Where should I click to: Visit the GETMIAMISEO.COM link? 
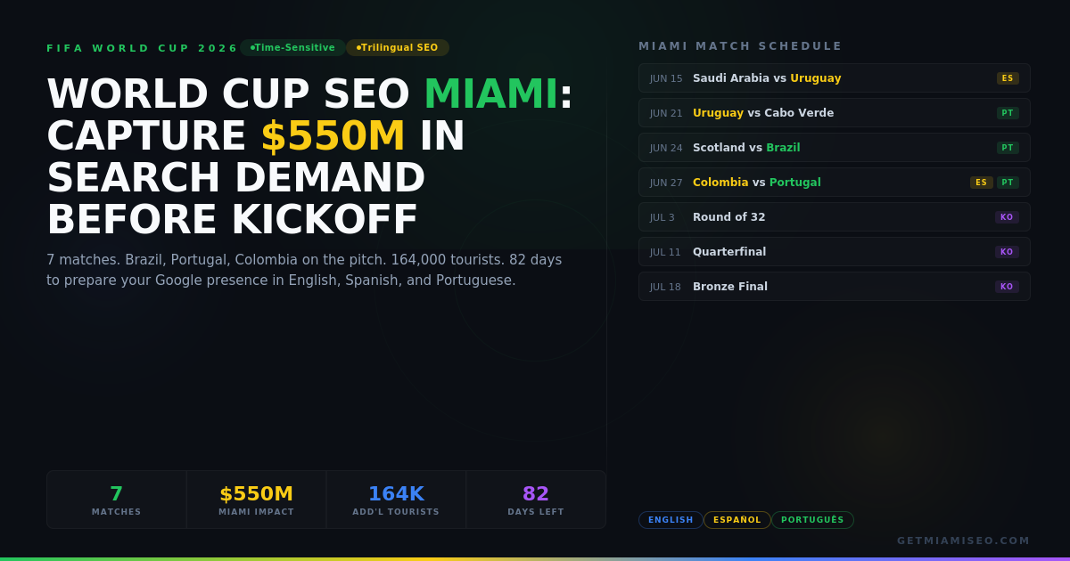tap(962, 540)
